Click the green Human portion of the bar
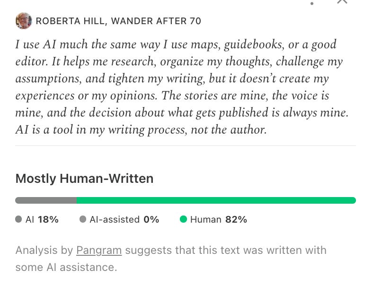This screenshot has height=288, width=373. coord(216,200)
